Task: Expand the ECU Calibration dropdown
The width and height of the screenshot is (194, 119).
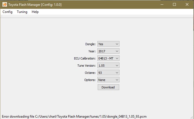Action: (108, 58)
